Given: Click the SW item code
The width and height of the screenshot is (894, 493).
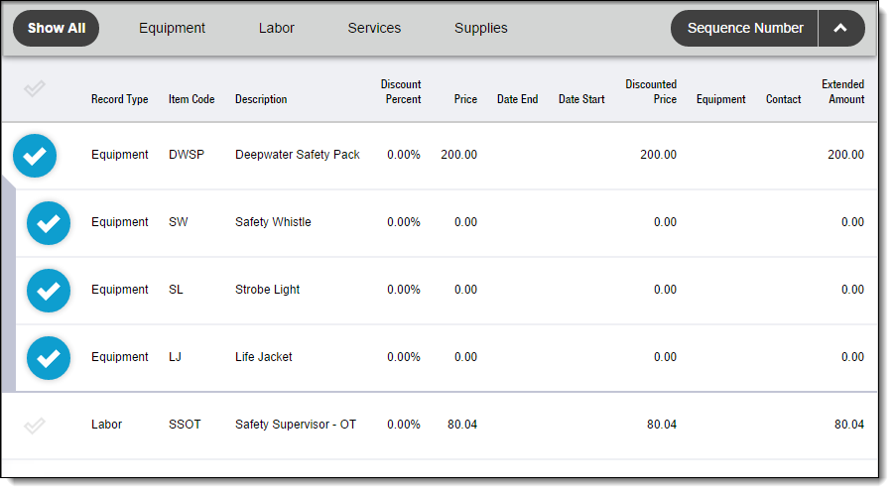Looking at the screenshot, I should click(x=178, y=222).
